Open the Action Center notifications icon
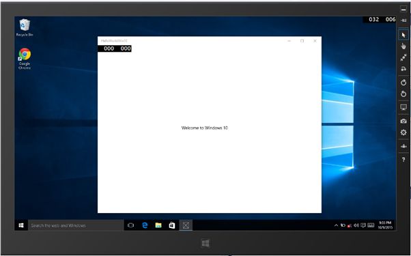The height and width of the screenshot is (256, 411). point(363,225)
